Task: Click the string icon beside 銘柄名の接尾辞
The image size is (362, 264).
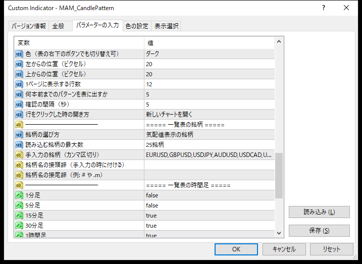Action: 19,175
